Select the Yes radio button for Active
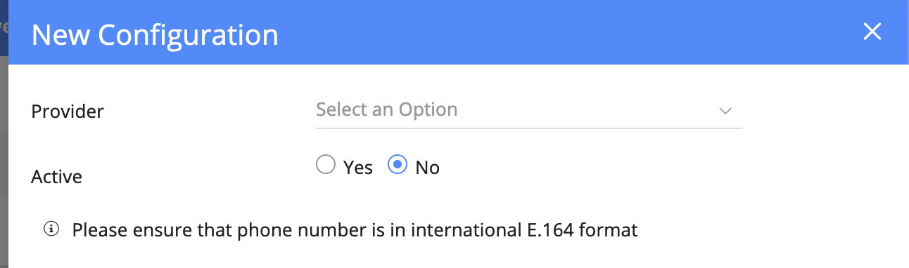Screen dimensions: 909x268 325,165
